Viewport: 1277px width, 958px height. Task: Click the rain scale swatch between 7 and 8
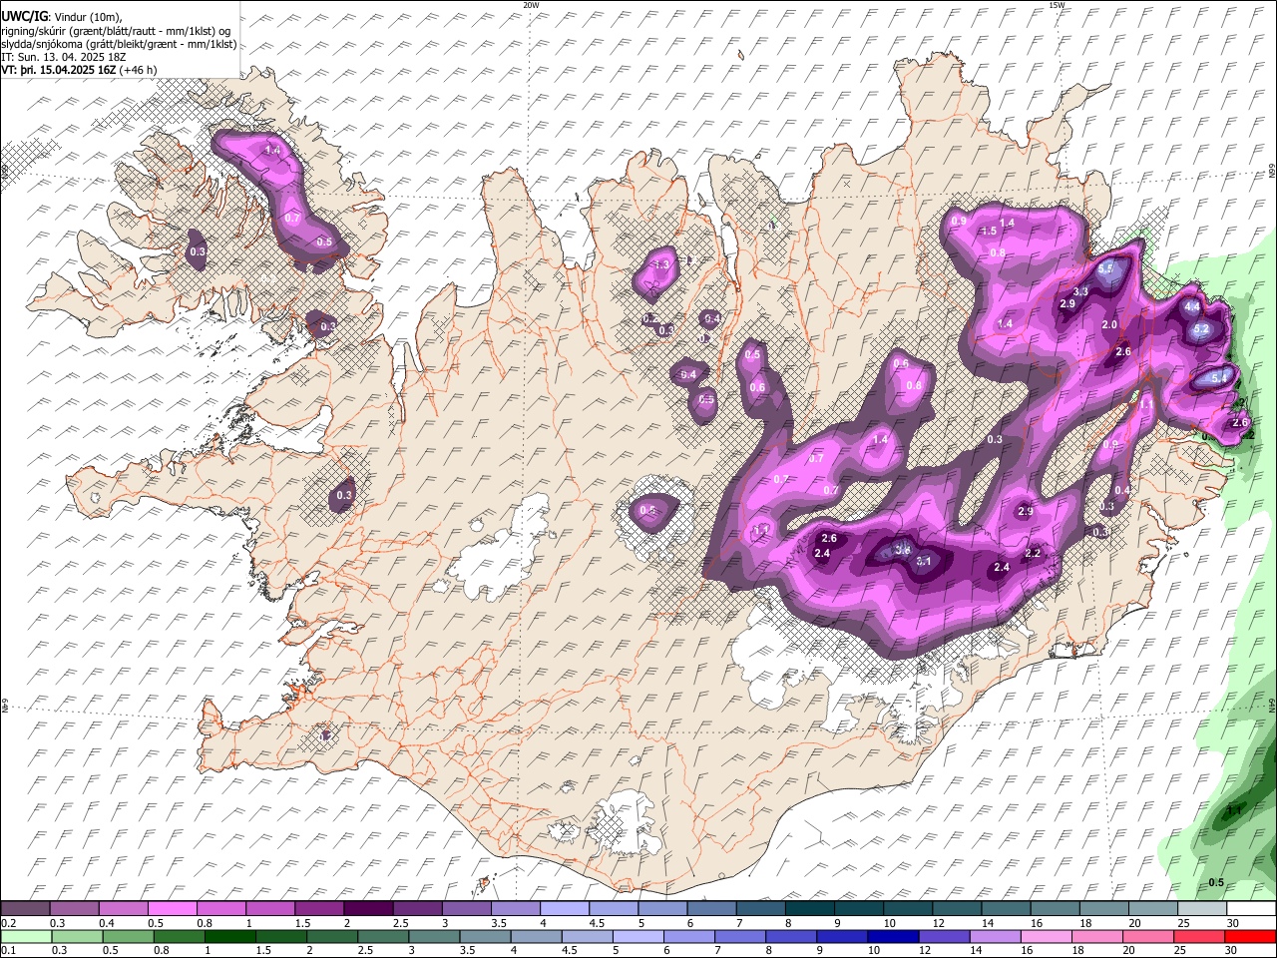point(741,937)
